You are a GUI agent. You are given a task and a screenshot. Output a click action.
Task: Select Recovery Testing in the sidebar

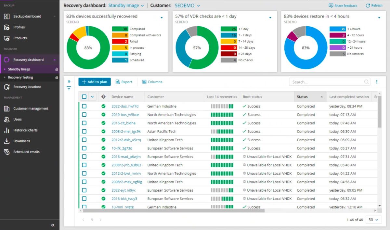(x=20, y=78)
